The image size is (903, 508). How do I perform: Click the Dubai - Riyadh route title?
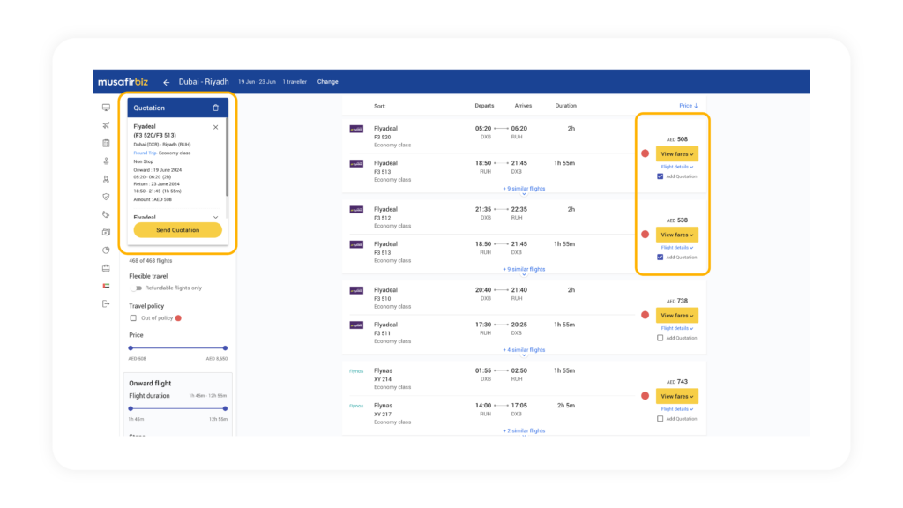point(204,82)
